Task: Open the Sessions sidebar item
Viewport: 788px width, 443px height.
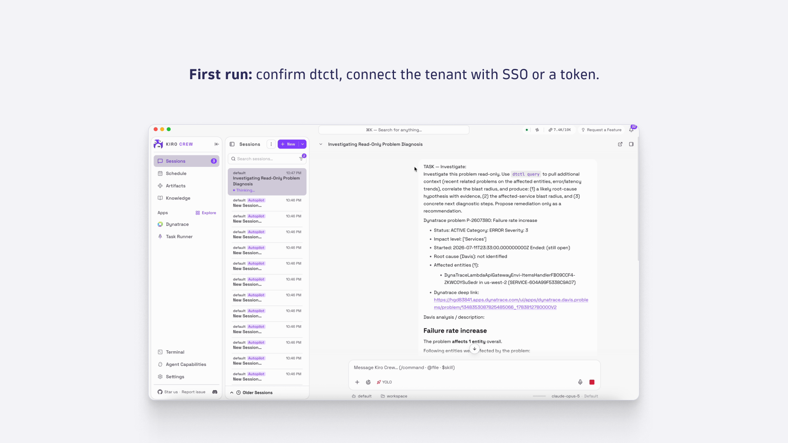Action: coord(186,161)
